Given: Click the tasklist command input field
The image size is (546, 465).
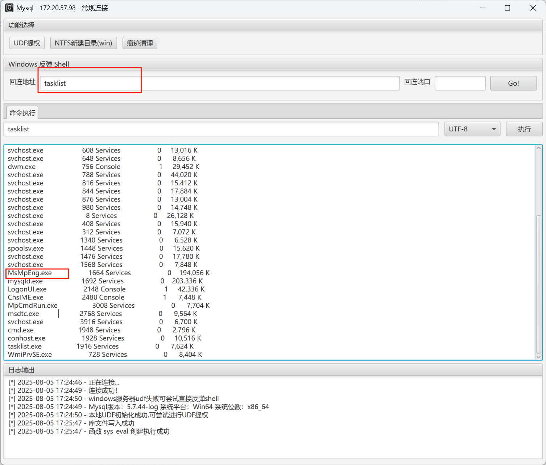Looking at the screenshot, I should (221, 129).
